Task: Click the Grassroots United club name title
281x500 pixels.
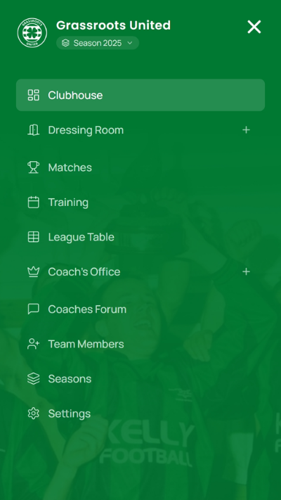Action: pos(113,25)
